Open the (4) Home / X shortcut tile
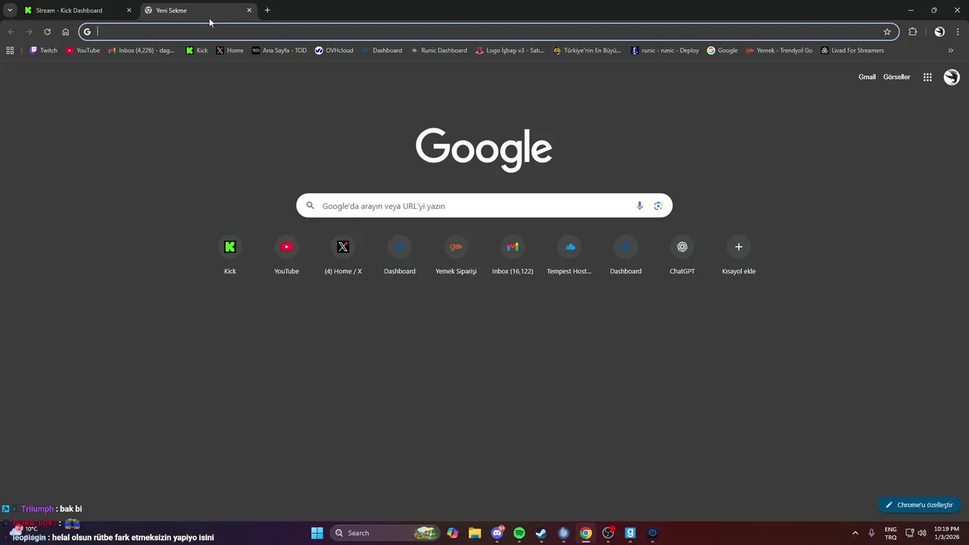 (343, 255)
